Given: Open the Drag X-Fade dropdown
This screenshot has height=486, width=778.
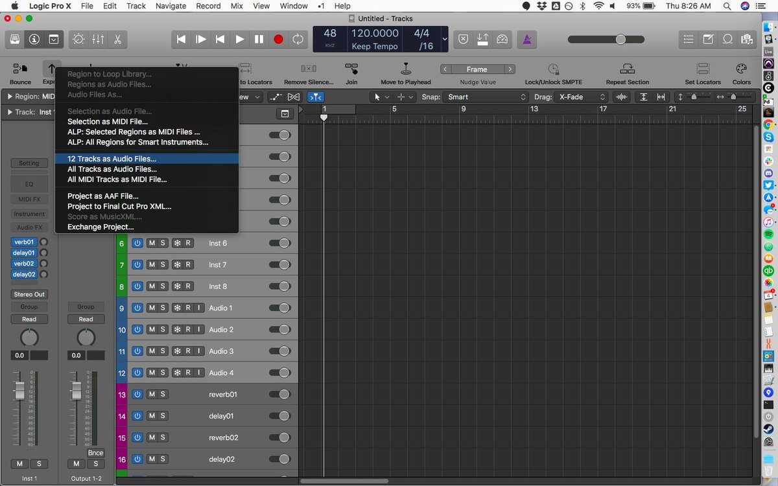Looking at the screenshot, I should [x=581, y=97].
